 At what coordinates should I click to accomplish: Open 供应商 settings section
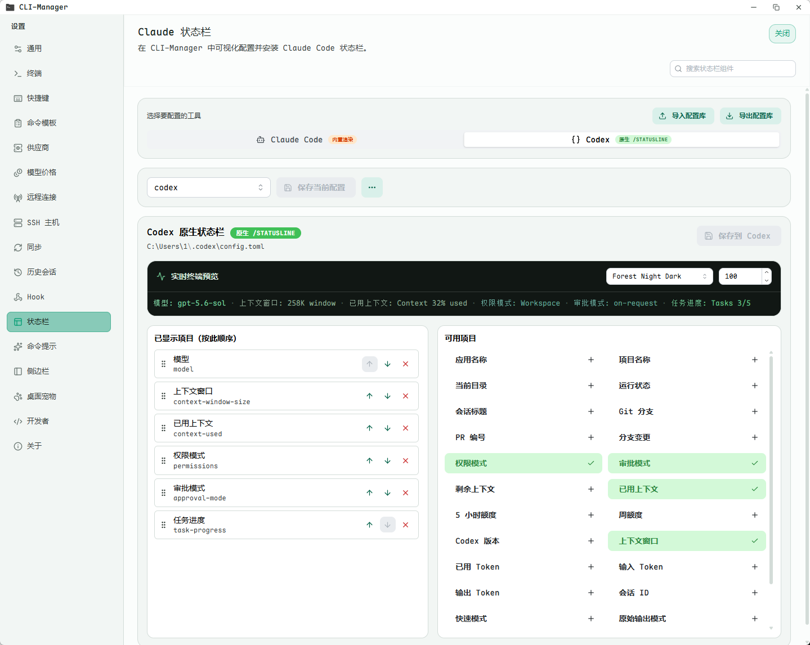[59, 147]
